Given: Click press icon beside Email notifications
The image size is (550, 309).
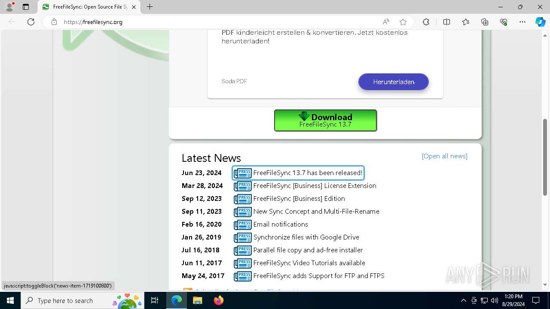Looking at the screenshot, I should pyautogui.click(x=243, y=225).
